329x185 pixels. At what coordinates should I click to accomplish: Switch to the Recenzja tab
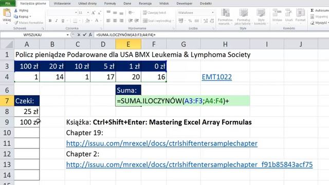[145, 4]
